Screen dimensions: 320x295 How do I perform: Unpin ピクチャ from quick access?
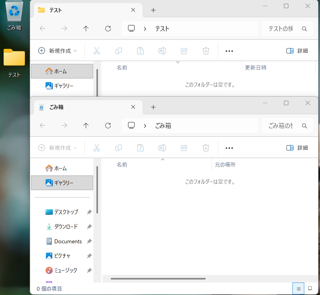[89, 256]
